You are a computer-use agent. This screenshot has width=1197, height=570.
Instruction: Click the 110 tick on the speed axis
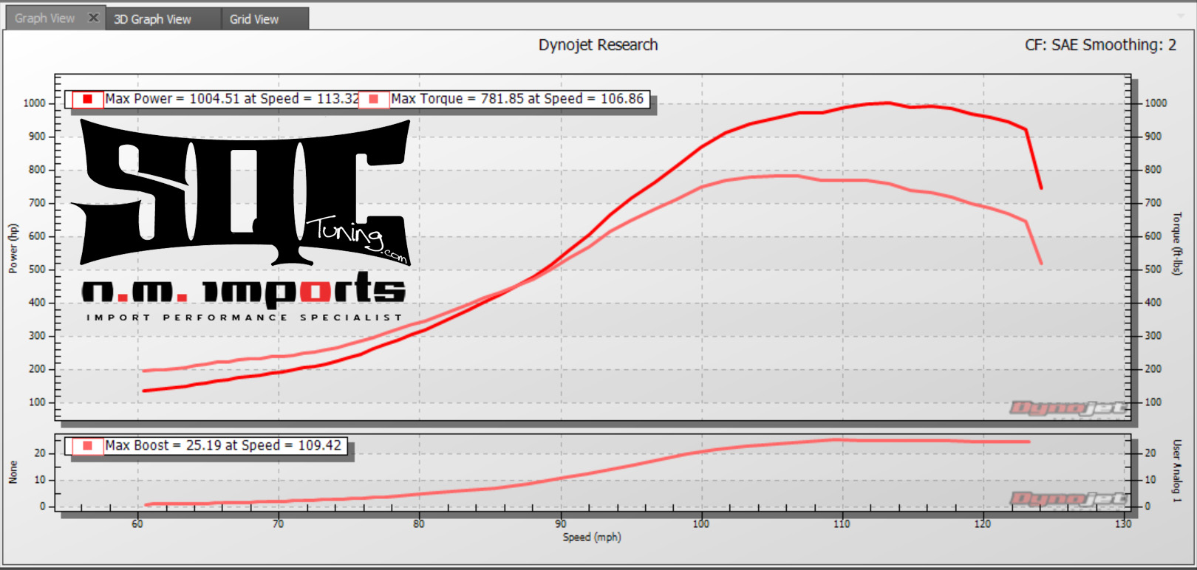[842, 524]
